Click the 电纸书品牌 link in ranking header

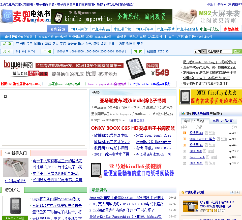[x=201, y=113]
